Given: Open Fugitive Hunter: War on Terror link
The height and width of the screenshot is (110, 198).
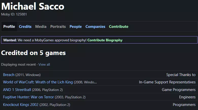Looking at the screenshot, I should coord(28,97).
